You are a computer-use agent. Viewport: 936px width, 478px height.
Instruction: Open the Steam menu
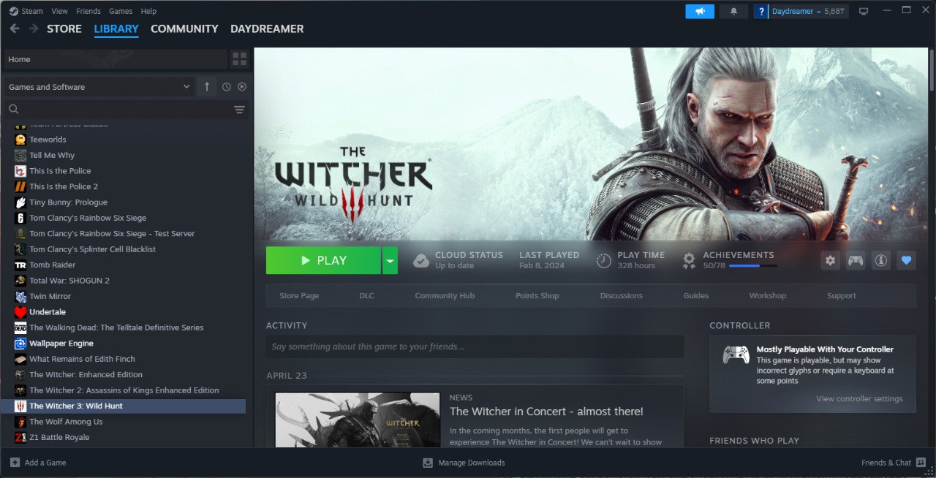(32, 11)
